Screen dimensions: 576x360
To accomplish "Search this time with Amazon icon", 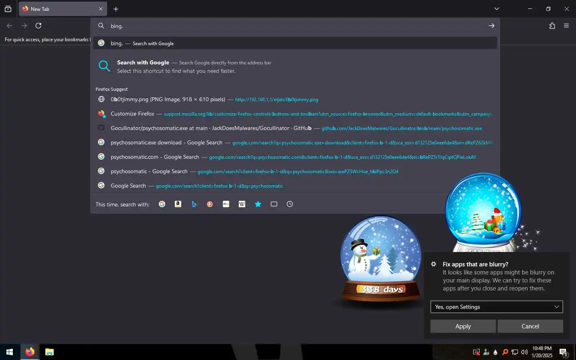I will click(178, 204).
